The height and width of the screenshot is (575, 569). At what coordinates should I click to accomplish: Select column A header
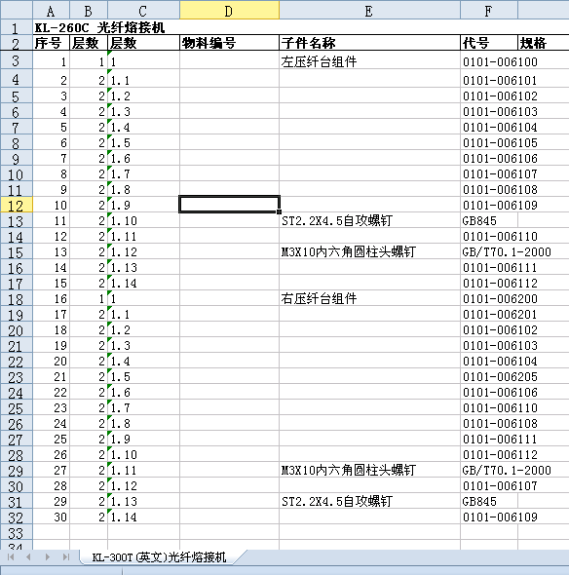click(x=51, y=11)
